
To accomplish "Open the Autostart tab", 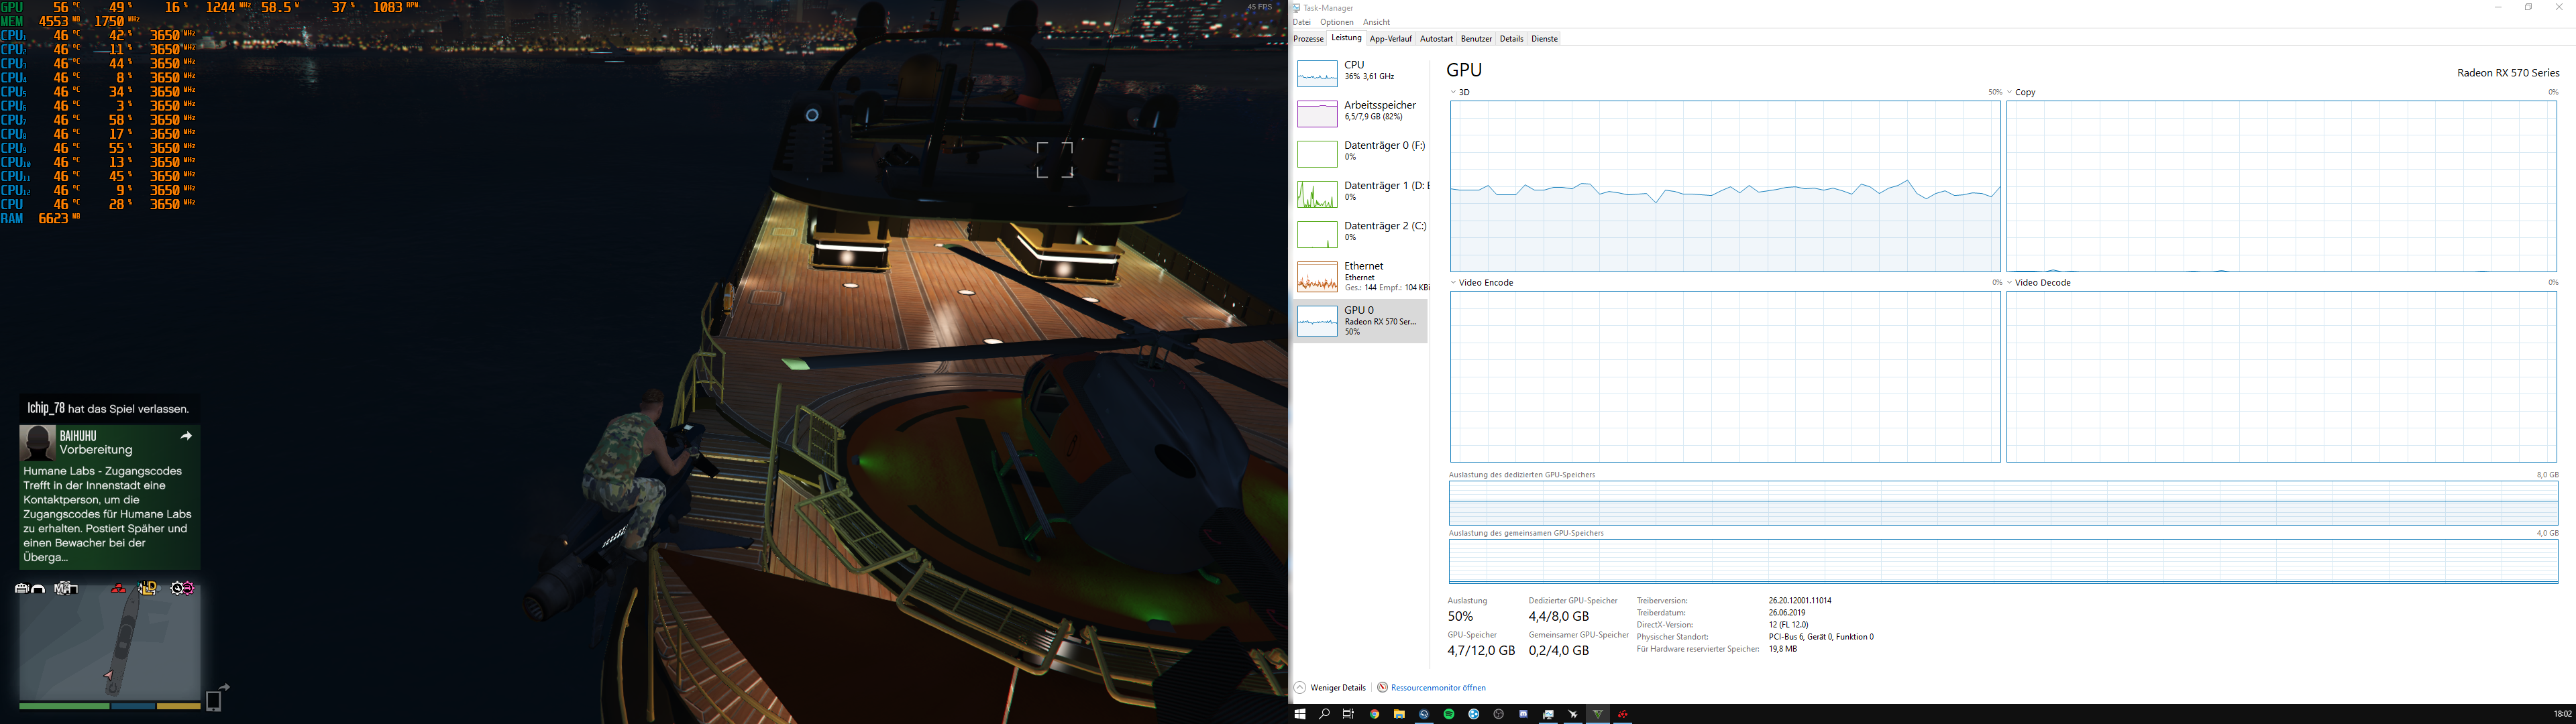I will (x=1436, y=39).
